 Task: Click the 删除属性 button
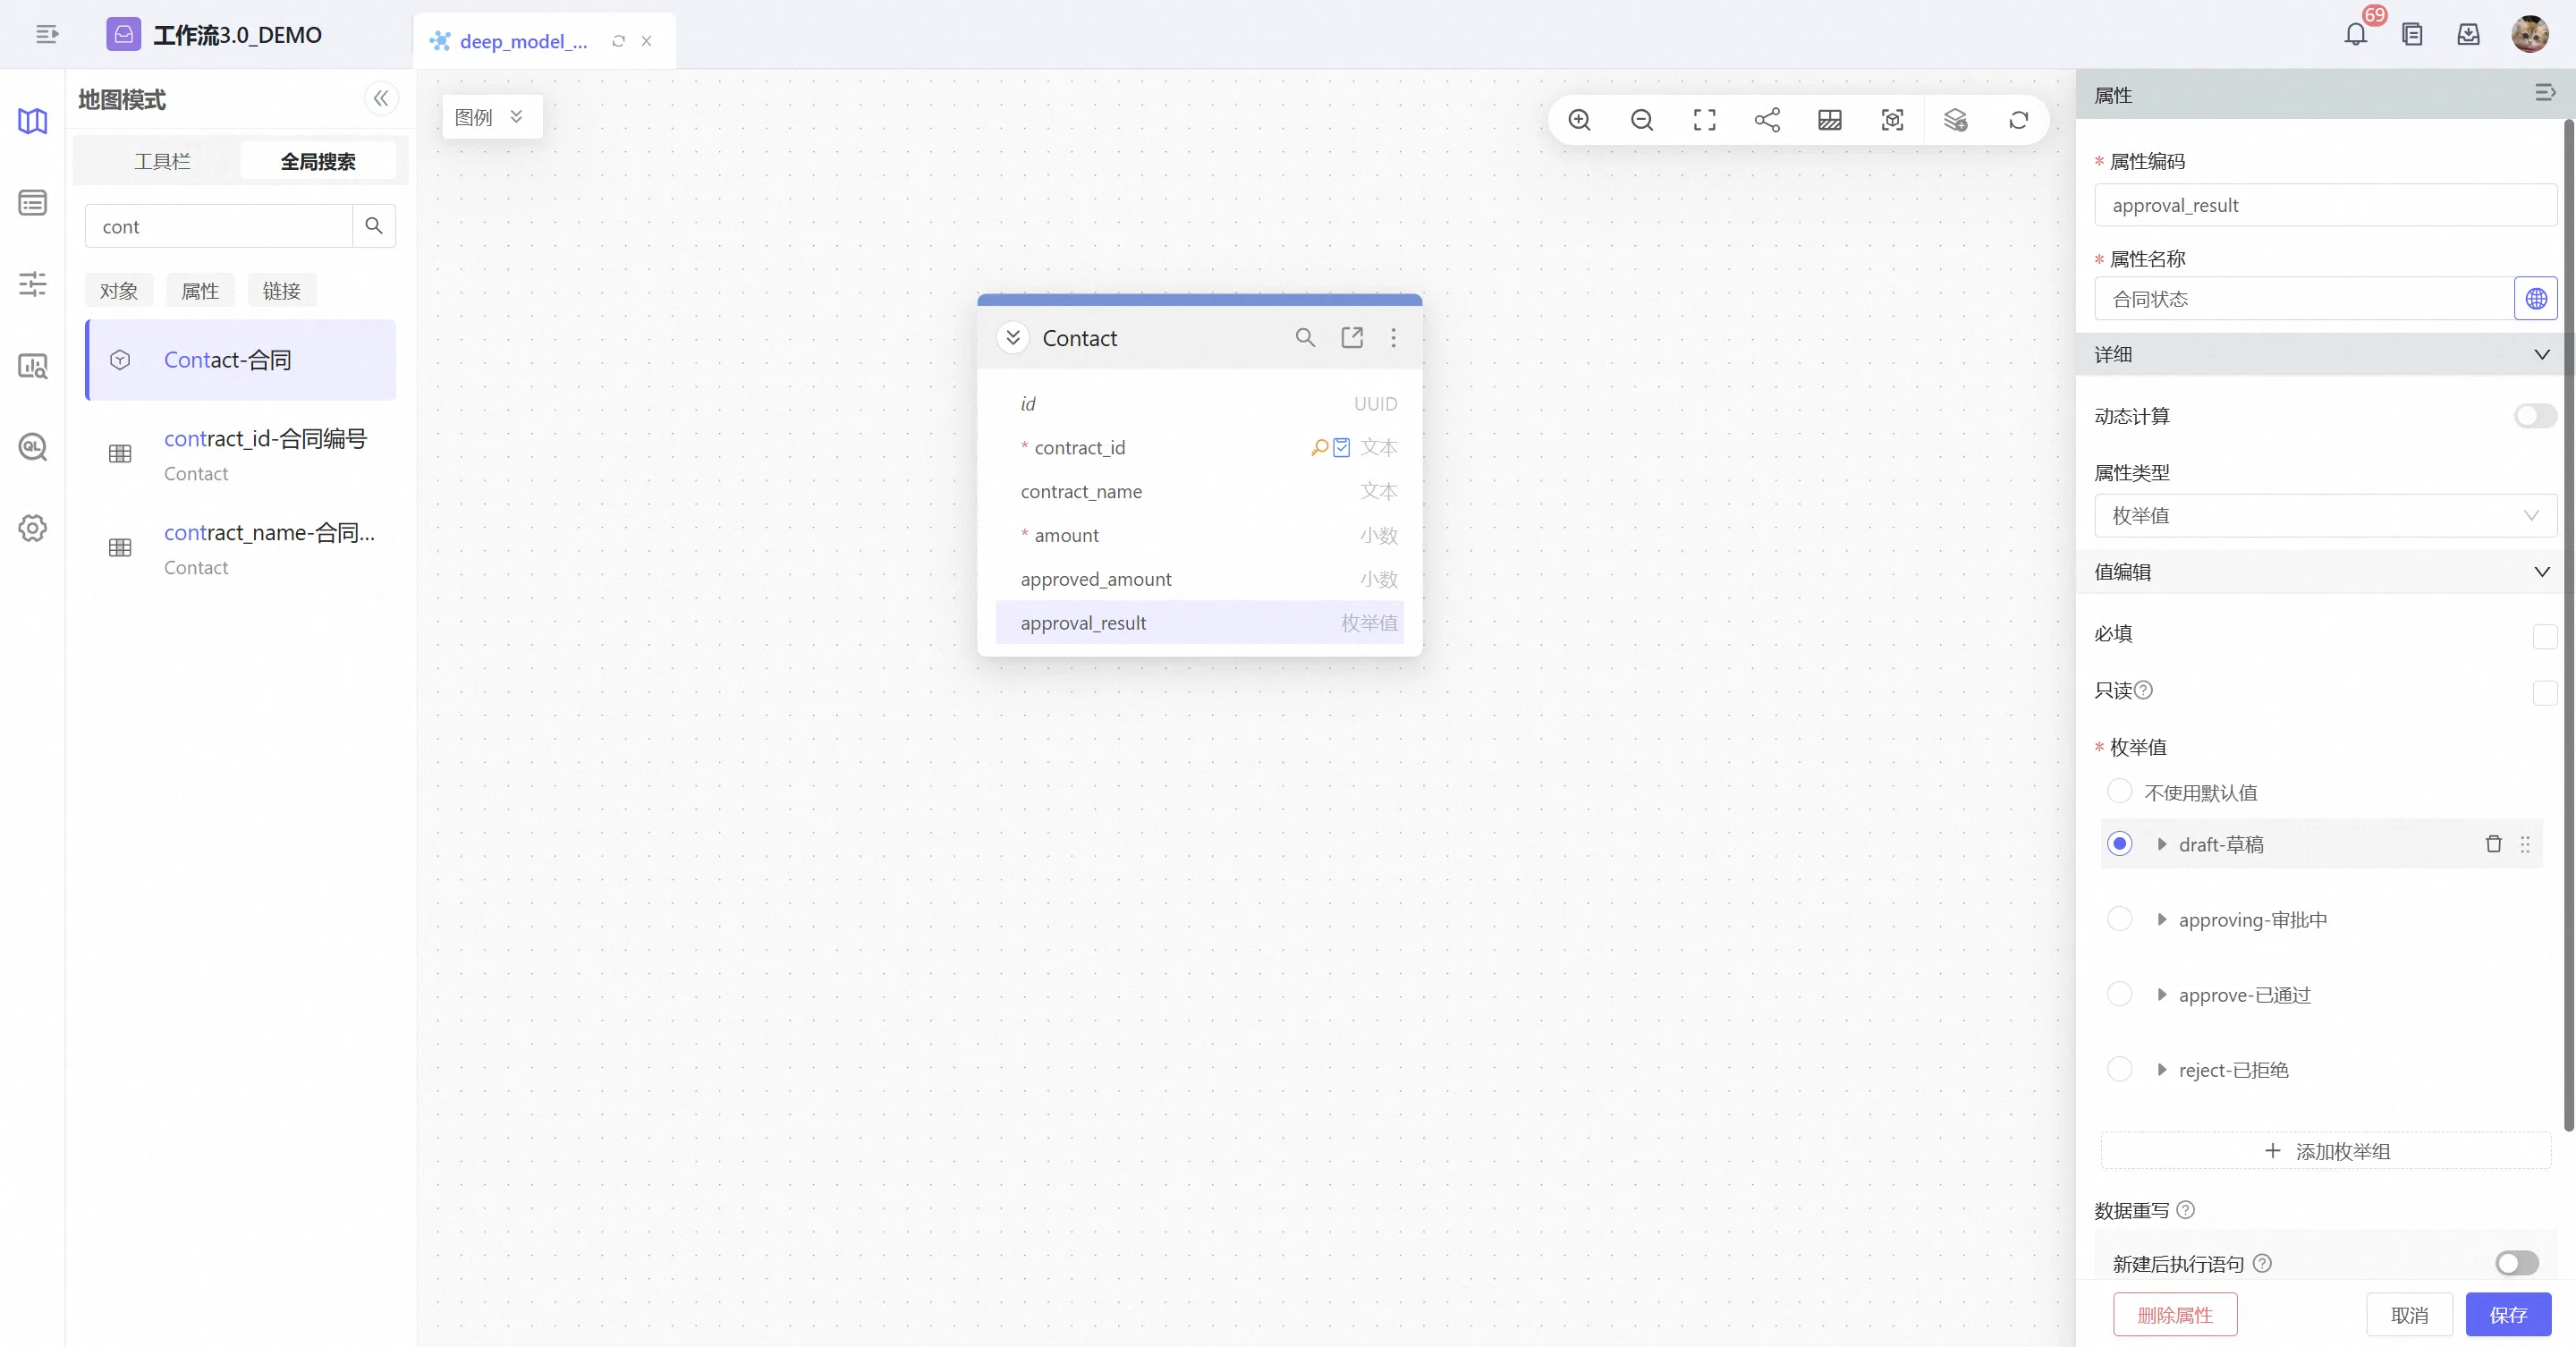point(2175,1315)
